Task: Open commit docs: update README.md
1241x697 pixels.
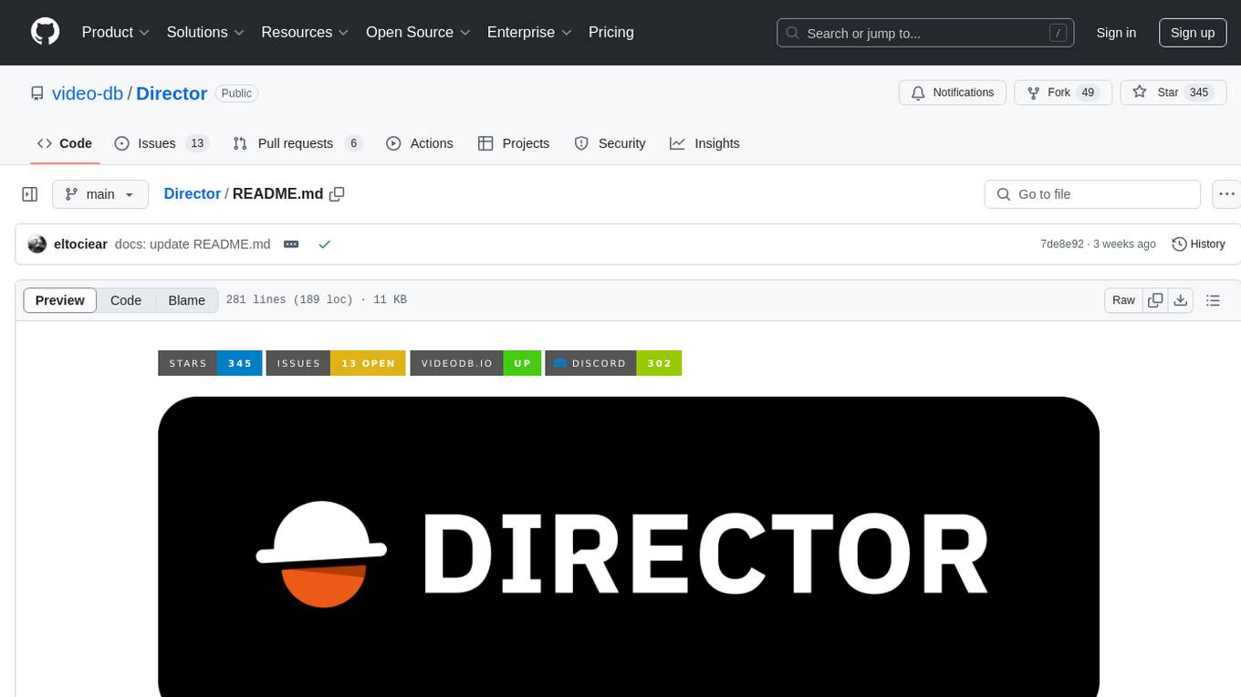Action: (193, 244)
